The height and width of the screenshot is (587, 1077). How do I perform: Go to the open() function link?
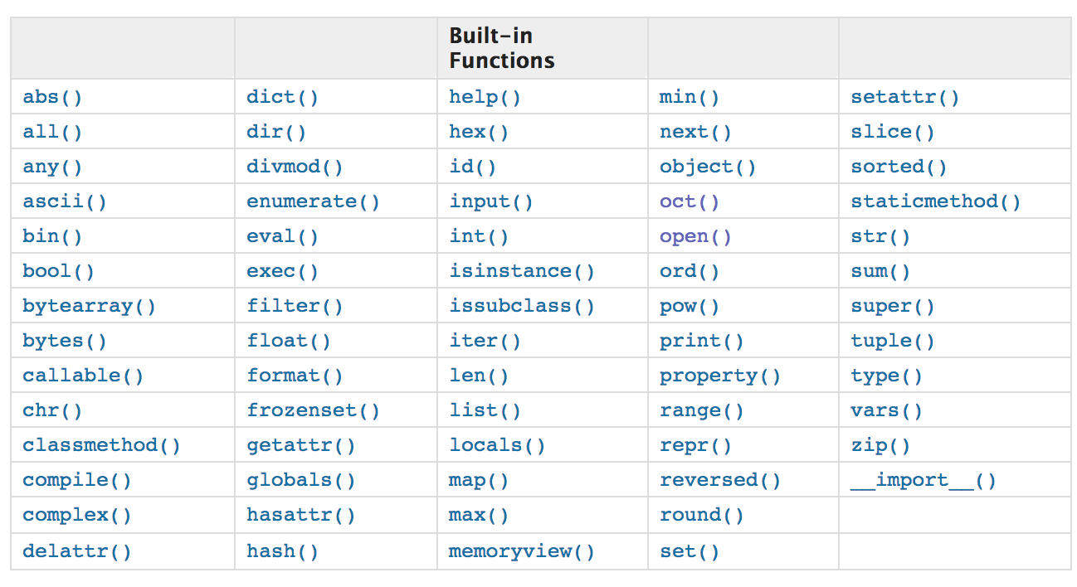point(695,237)
